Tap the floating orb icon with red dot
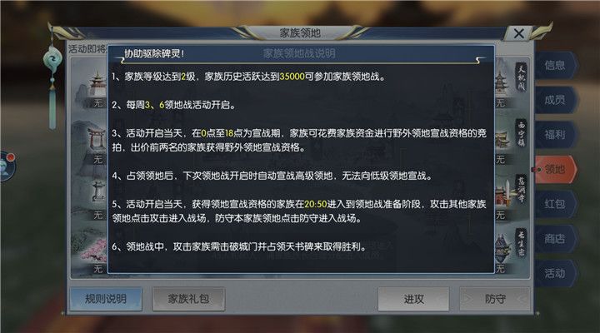This screenshot has height=333, width=600. point(7,166)
